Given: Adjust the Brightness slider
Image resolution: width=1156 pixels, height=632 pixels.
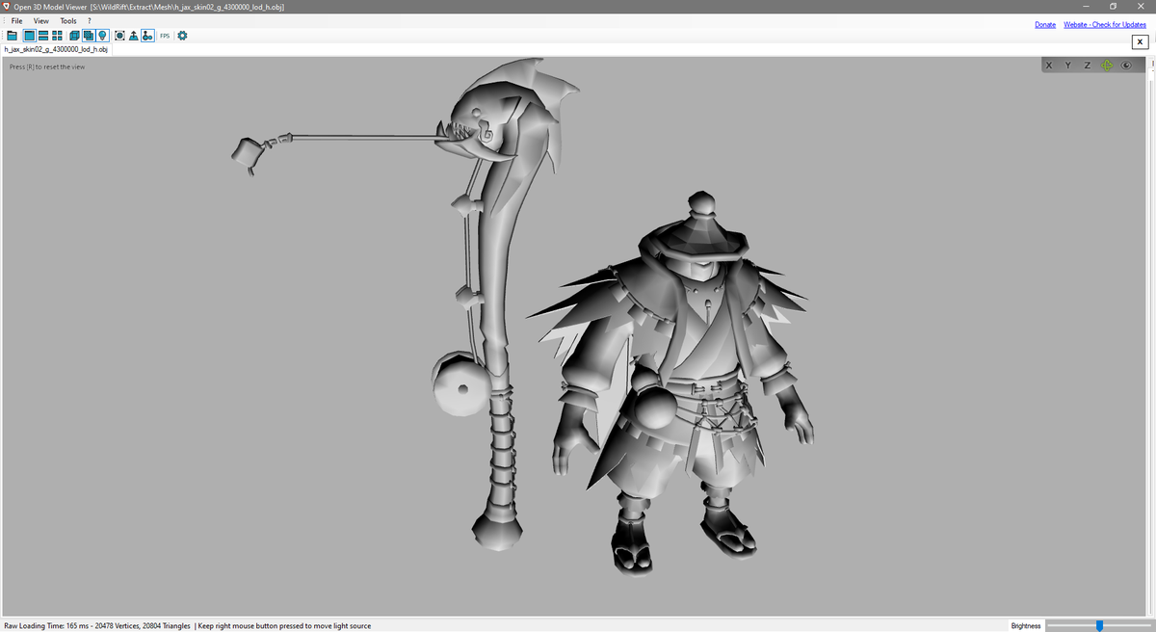Looking at the screenshot, I should [1099, 625].
